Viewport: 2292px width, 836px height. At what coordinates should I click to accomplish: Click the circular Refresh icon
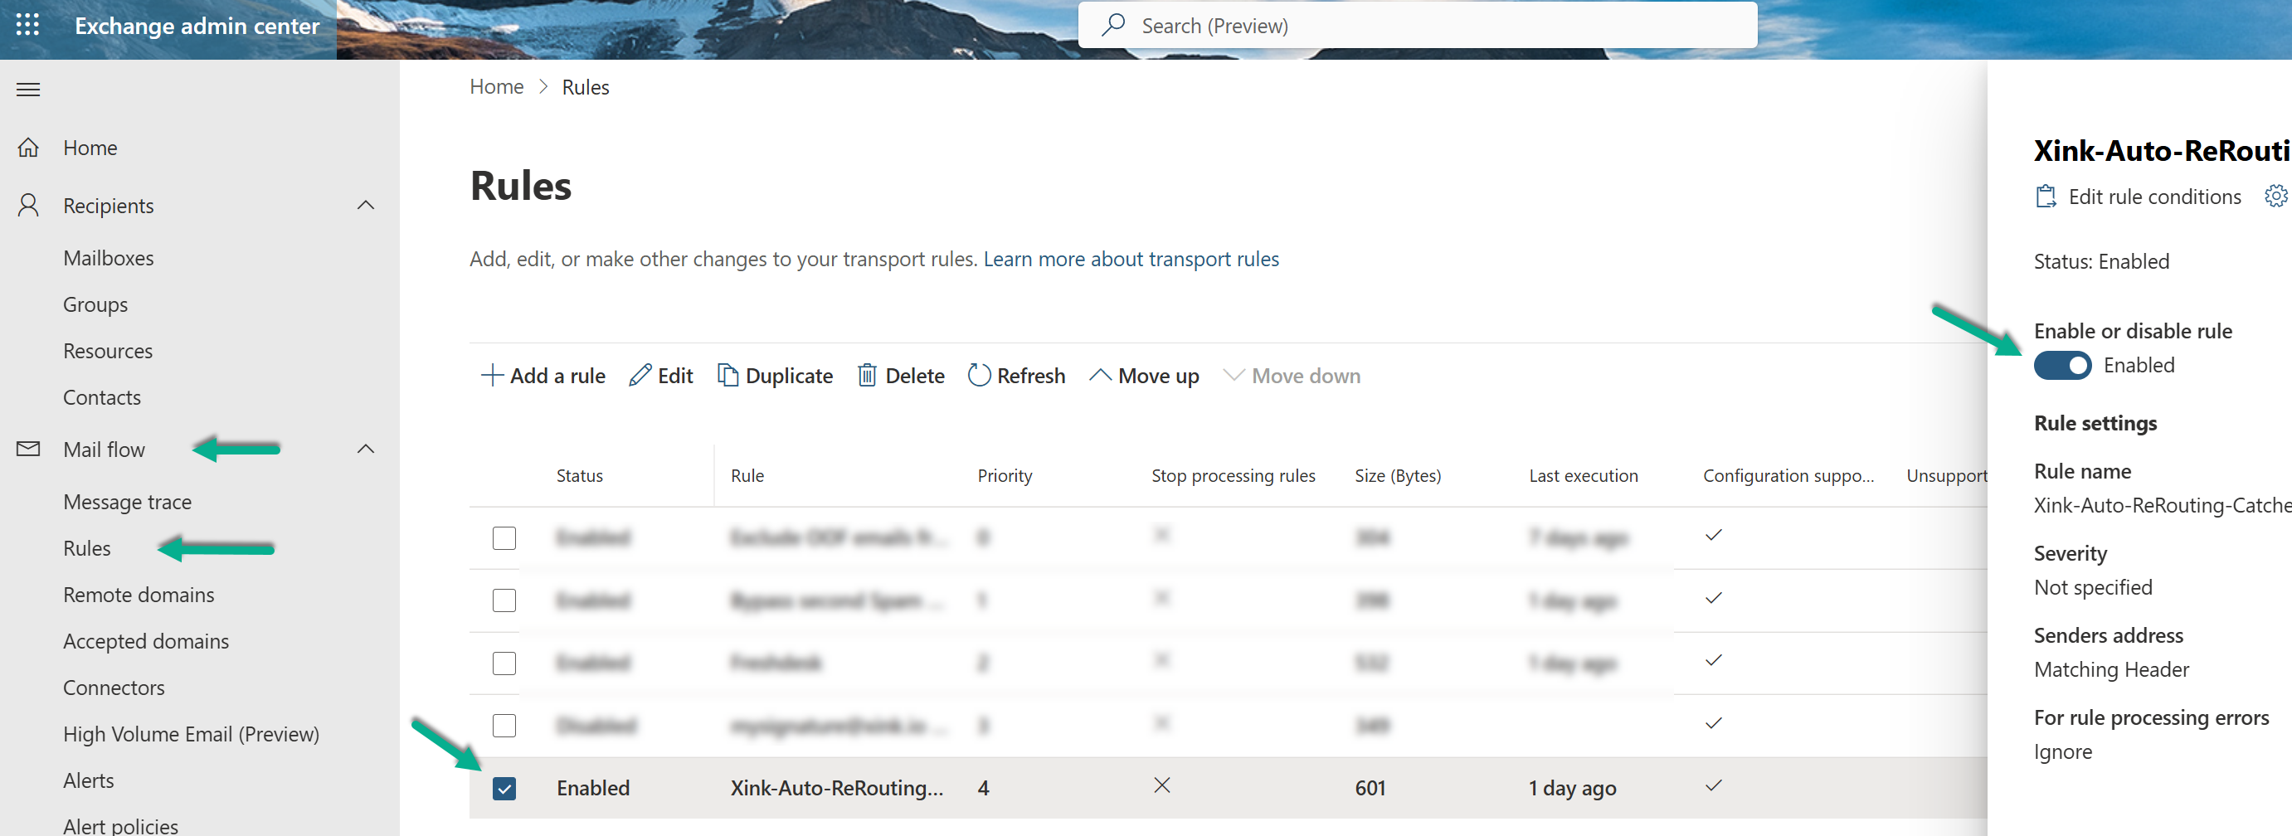coord(979,376)
